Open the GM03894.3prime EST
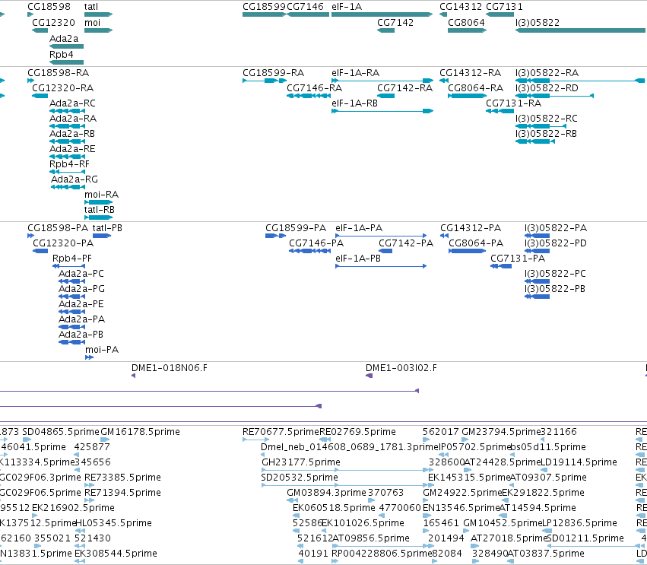 tap(292, 500)
